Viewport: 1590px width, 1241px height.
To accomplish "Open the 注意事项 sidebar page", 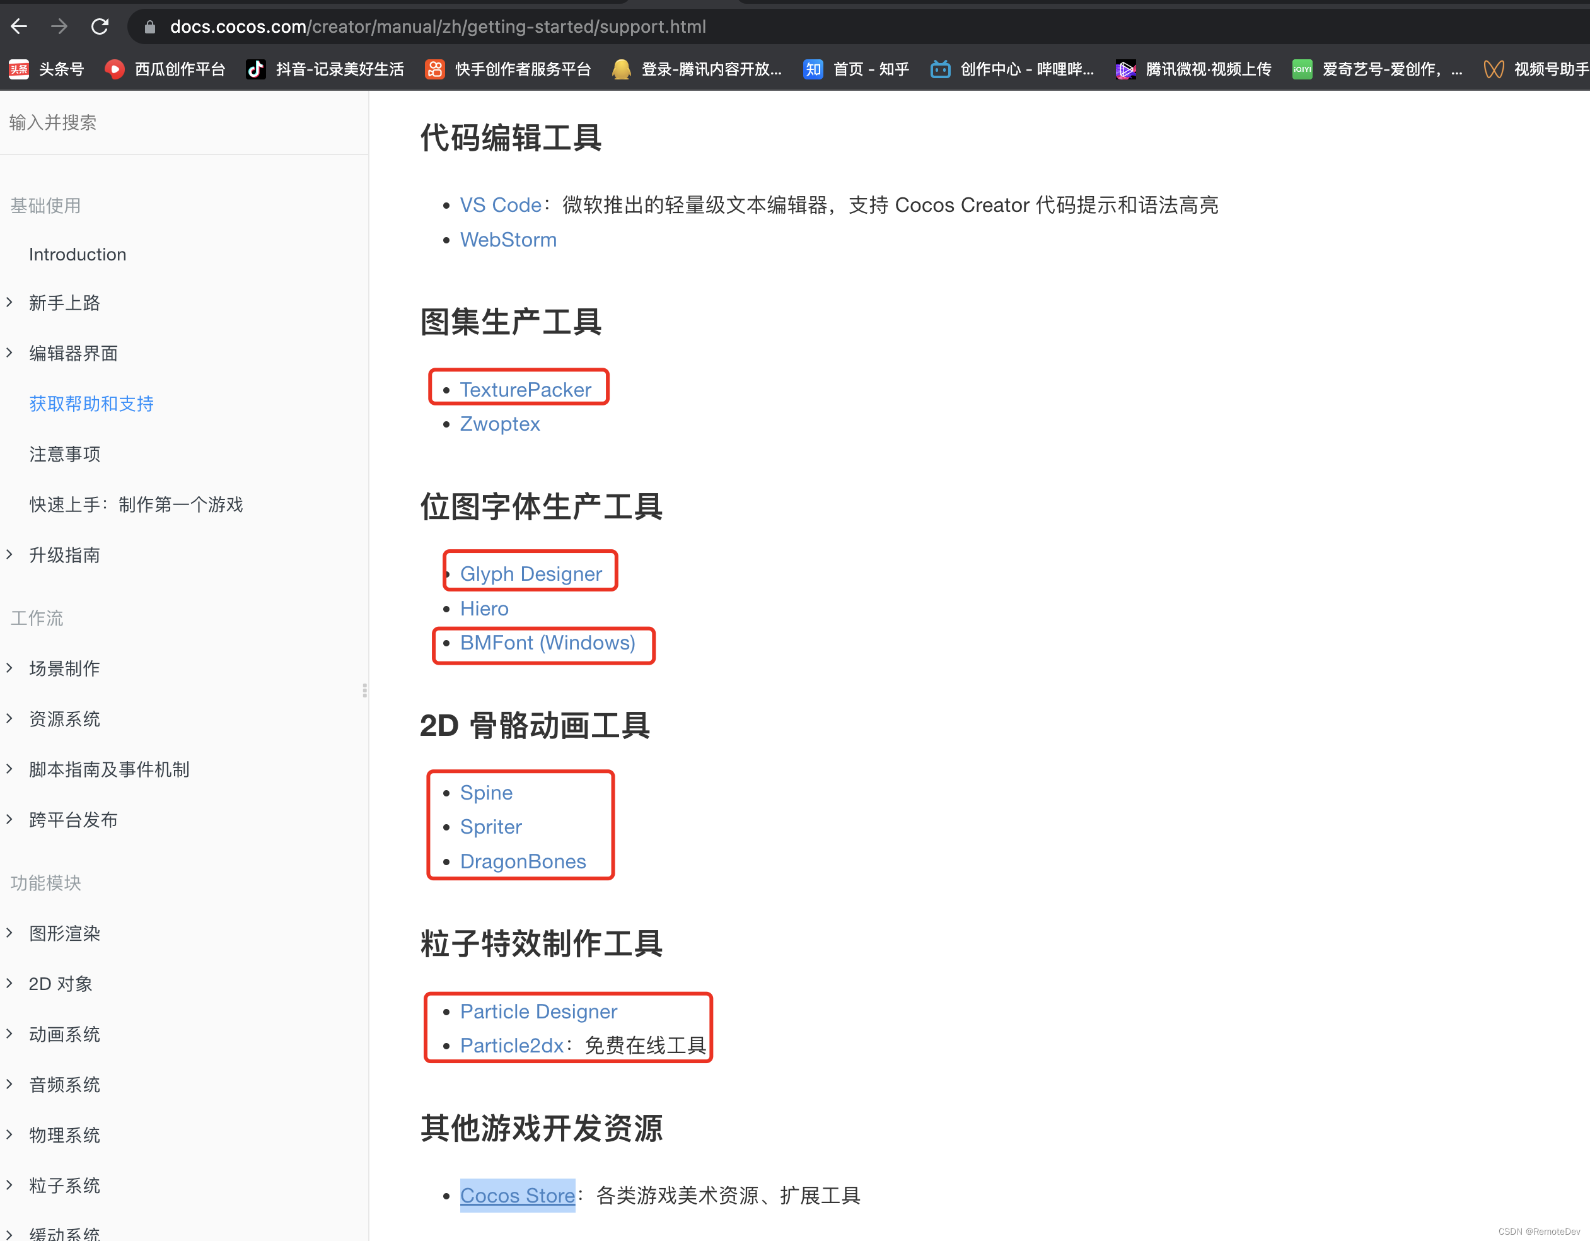I will pyautogui.click(x=64, y=455).
